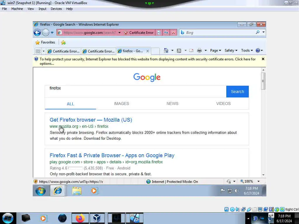Open the search provider dropdown

pos(263,32)
